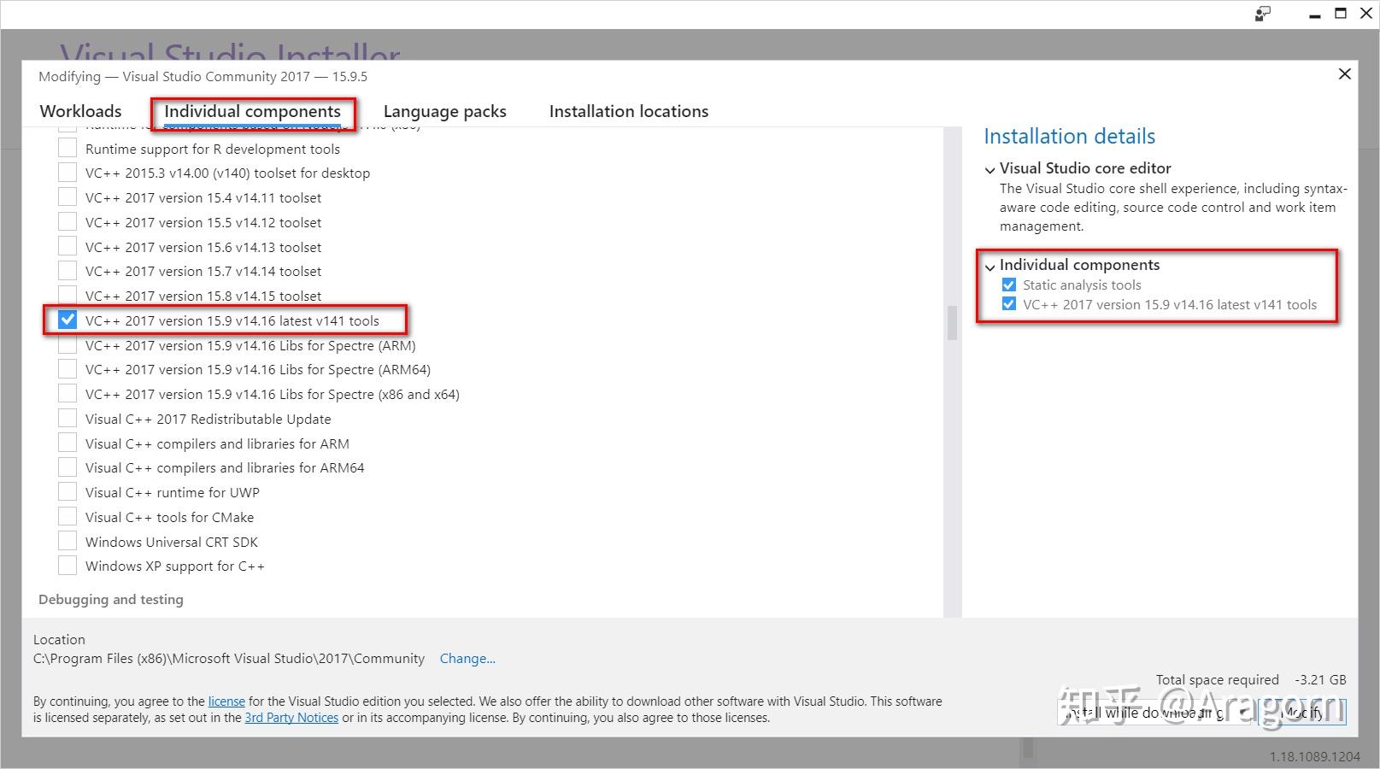Viewport: 1380px width, 769px height.
Task: Click the install location path text
Action: tap(229, 659)
